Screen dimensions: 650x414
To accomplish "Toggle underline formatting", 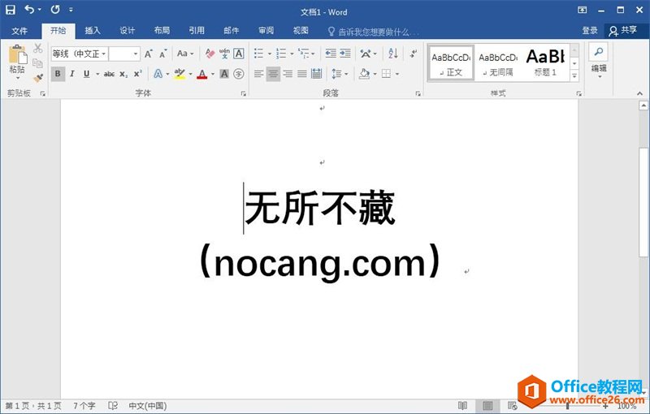I will 86,74.
